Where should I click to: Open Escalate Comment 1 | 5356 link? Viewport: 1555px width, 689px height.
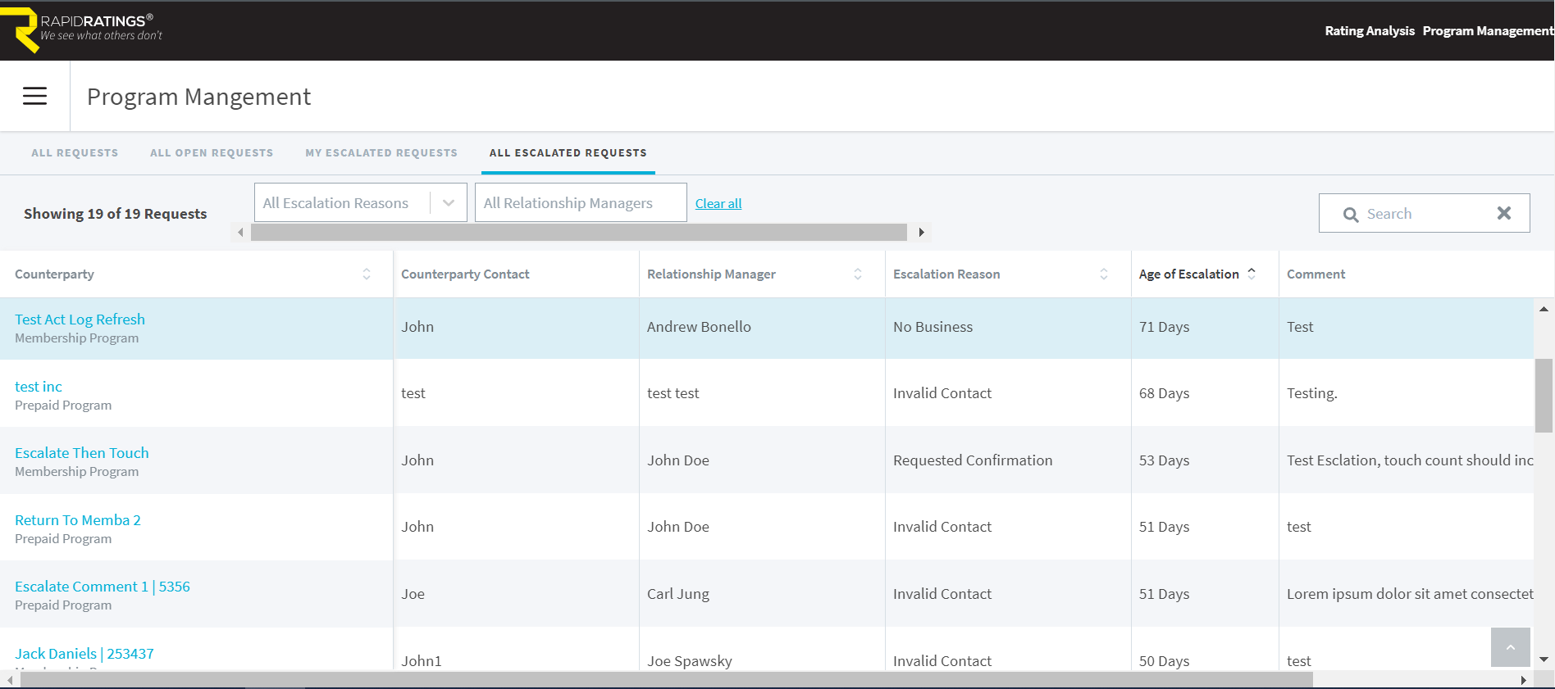point(103,587)
